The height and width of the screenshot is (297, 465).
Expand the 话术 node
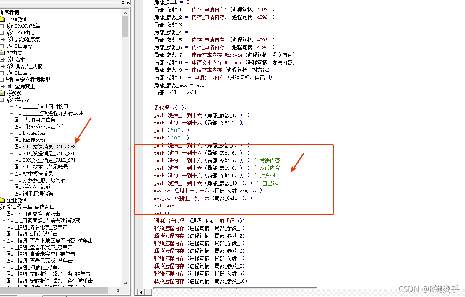click(2, 59)
